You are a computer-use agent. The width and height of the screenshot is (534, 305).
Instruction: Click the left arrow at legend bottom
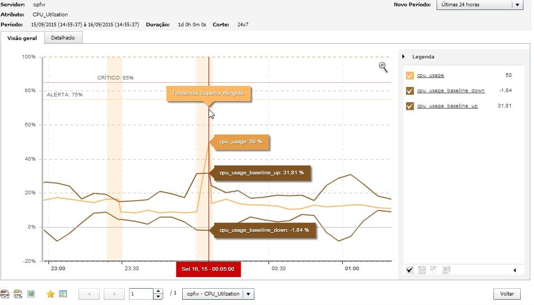tap(515, 270)
